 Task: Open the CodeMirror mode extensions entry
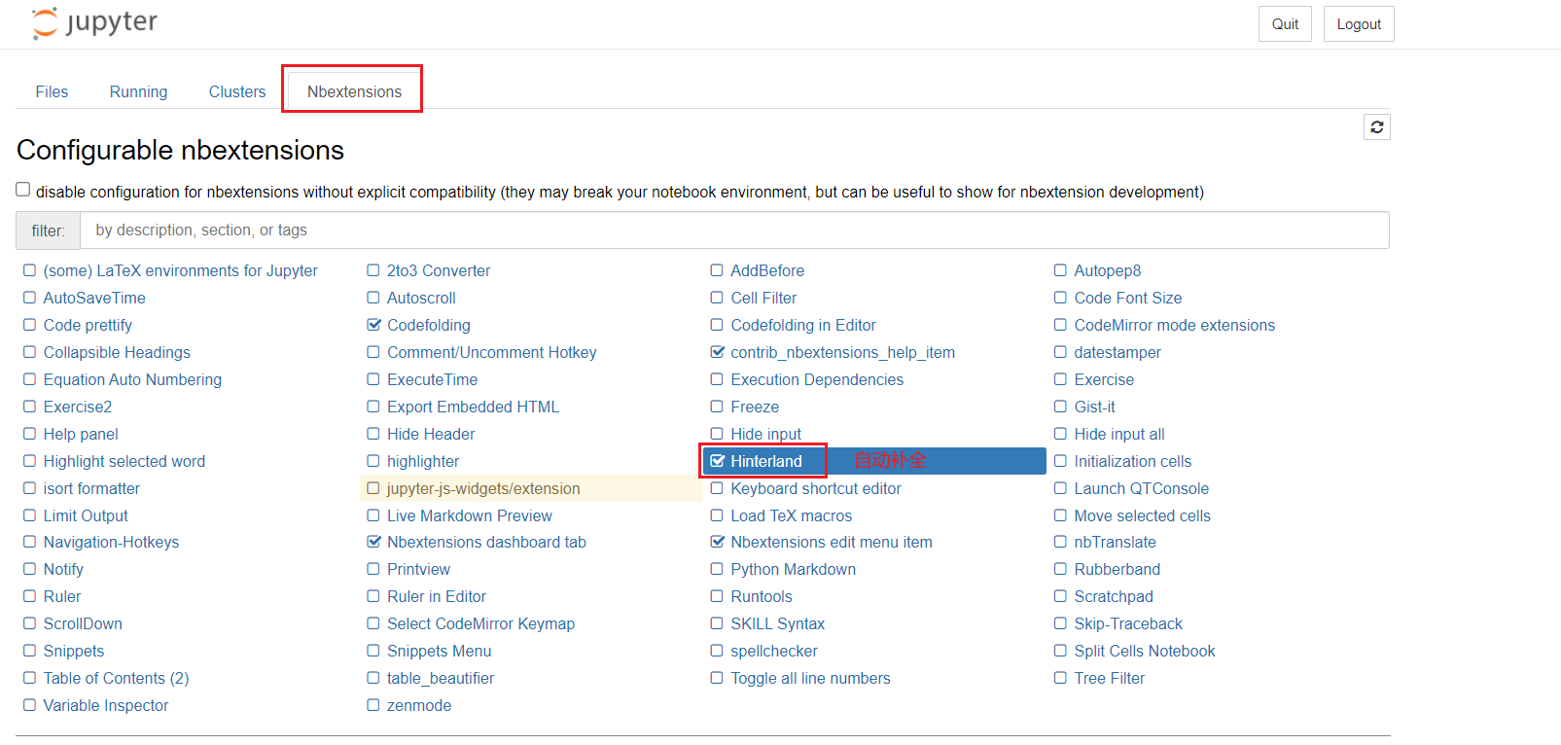(x=1175, y=325)
